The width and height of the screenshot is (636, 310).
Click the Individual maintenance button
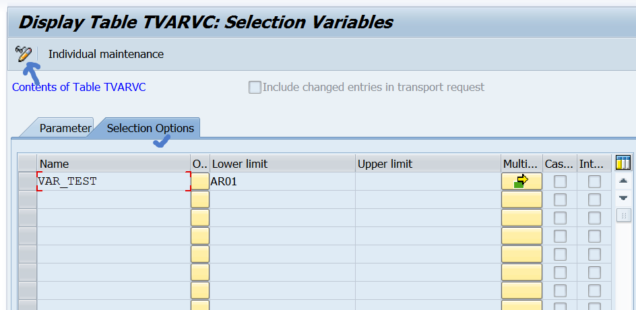click(x=106, y=54)
